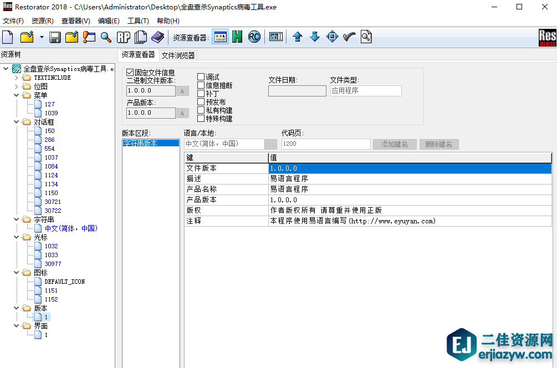Click the abI text edit mode icon
This screenshot has height=368, width=557.
(x=276, y=37)
